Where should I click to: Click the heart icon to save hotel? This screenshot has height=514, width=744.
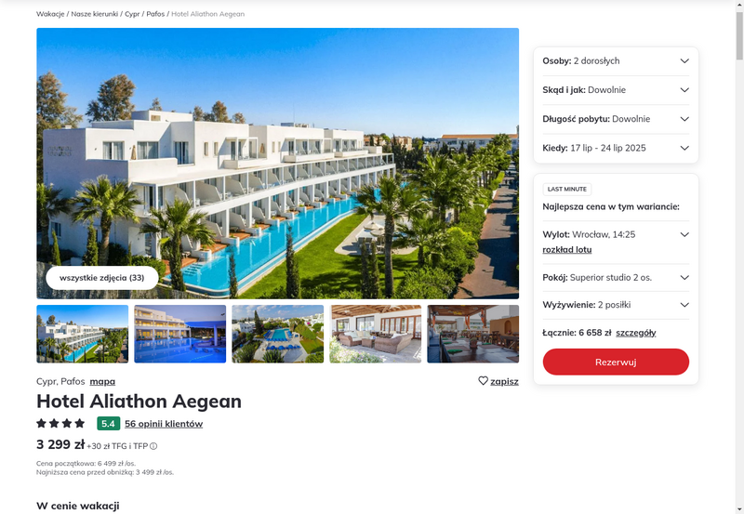pos(483,381)
